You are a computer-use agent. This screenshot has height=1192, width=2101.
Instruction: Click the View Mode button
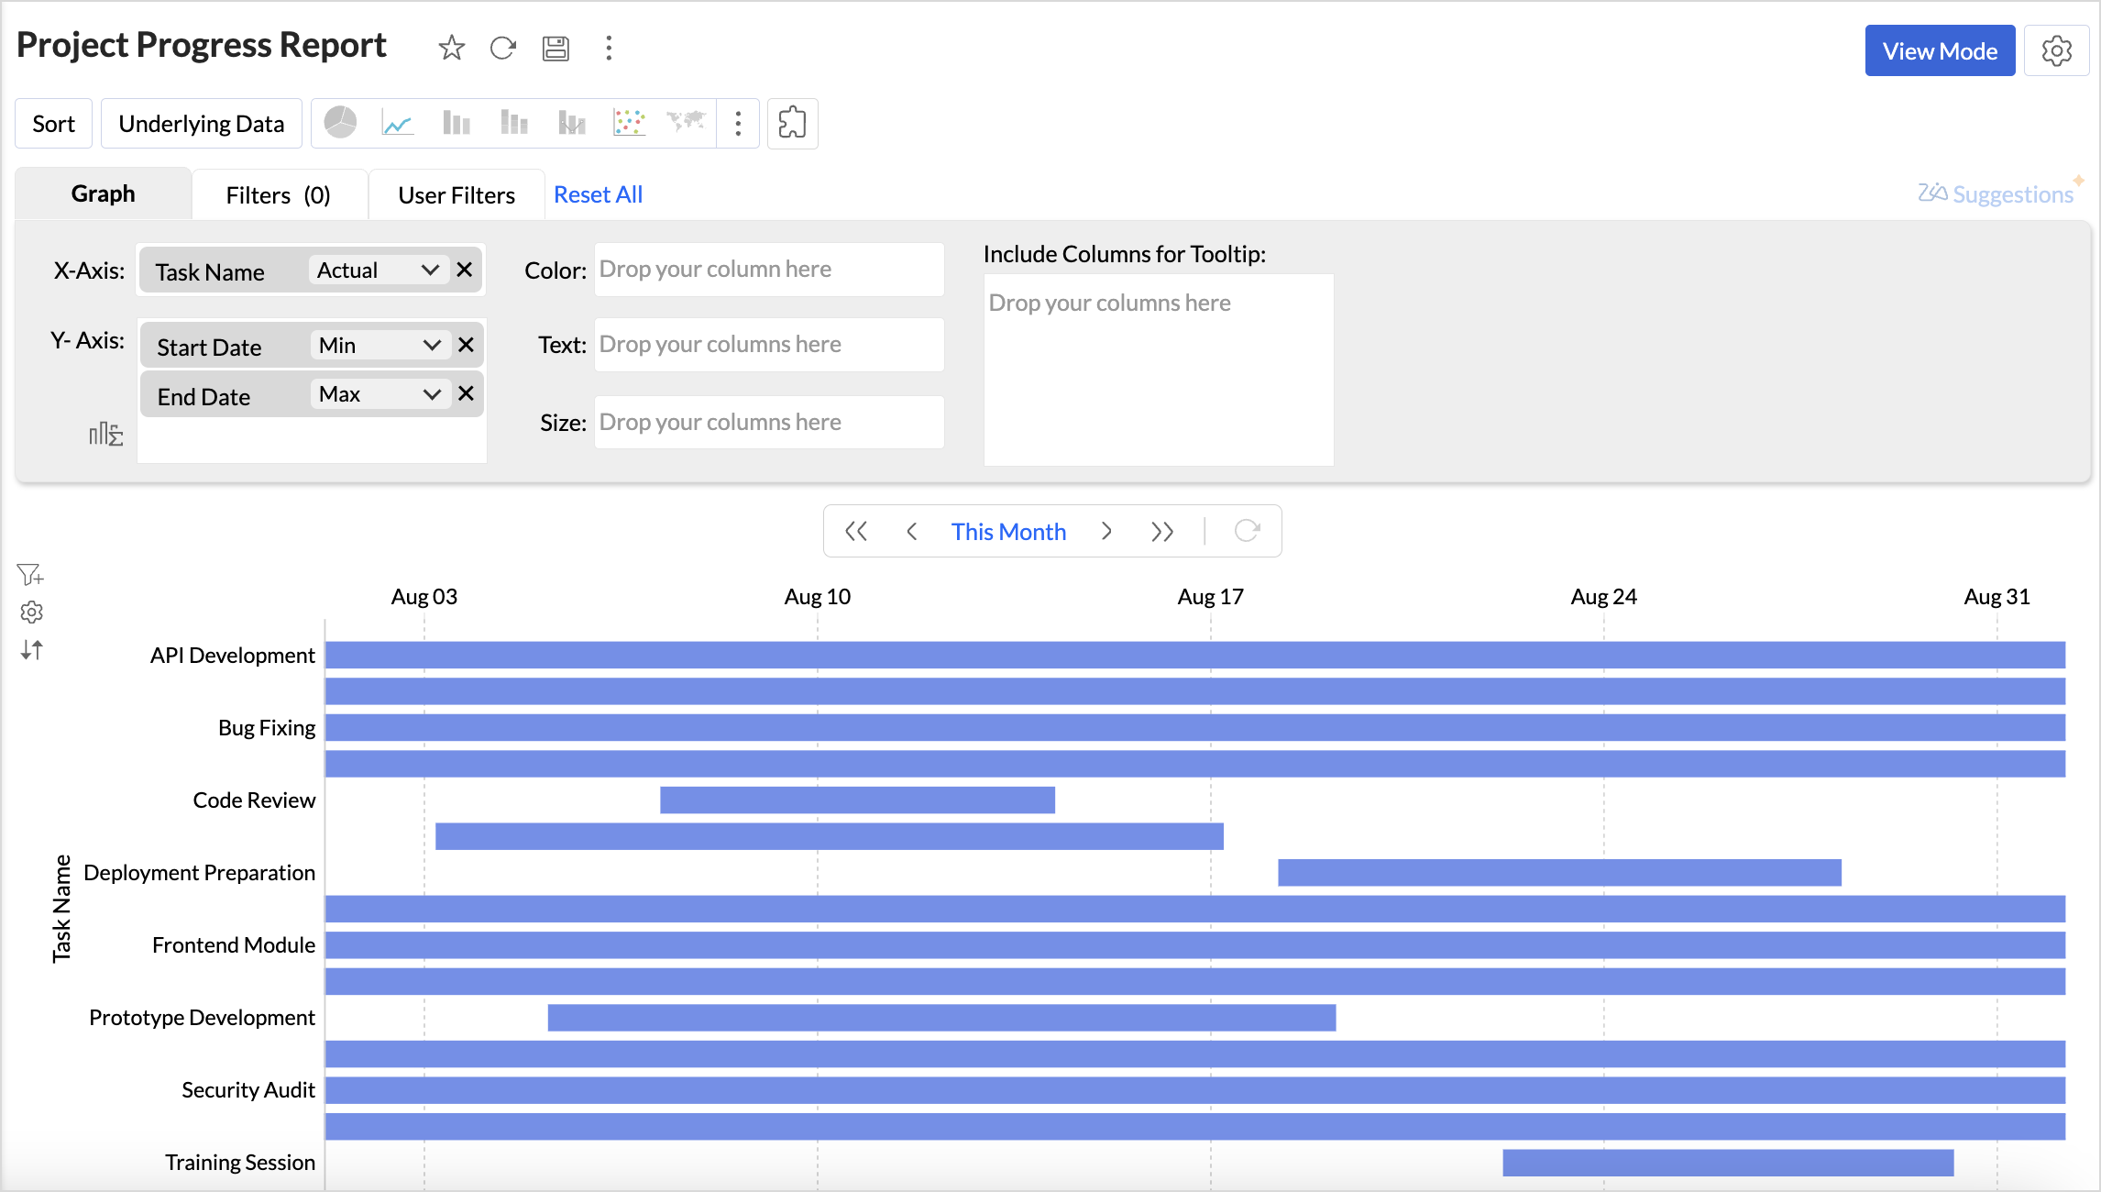[x=1940, y=51]
